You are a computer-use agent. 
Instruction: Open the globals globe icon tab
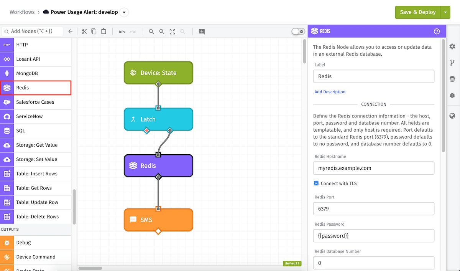(452, 116)
